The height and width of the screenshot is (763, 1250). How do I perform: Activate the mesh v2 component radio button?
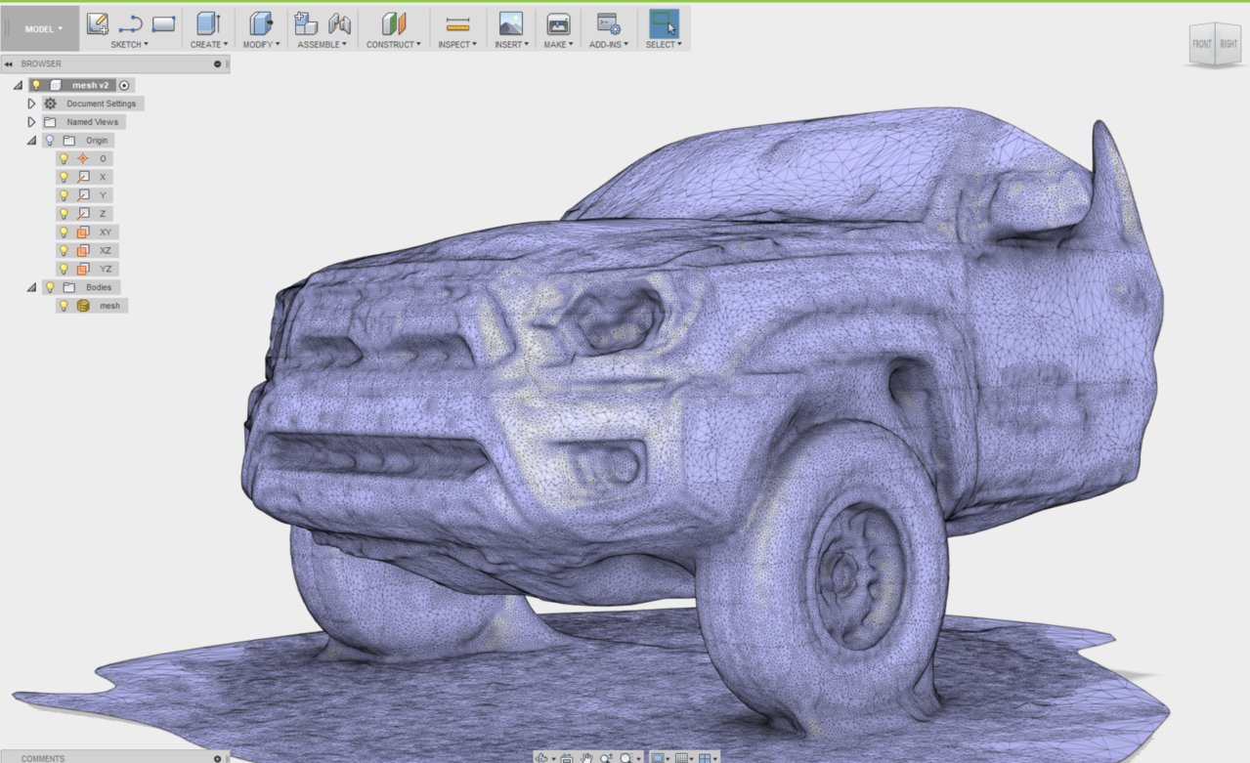tap(124, 85)
